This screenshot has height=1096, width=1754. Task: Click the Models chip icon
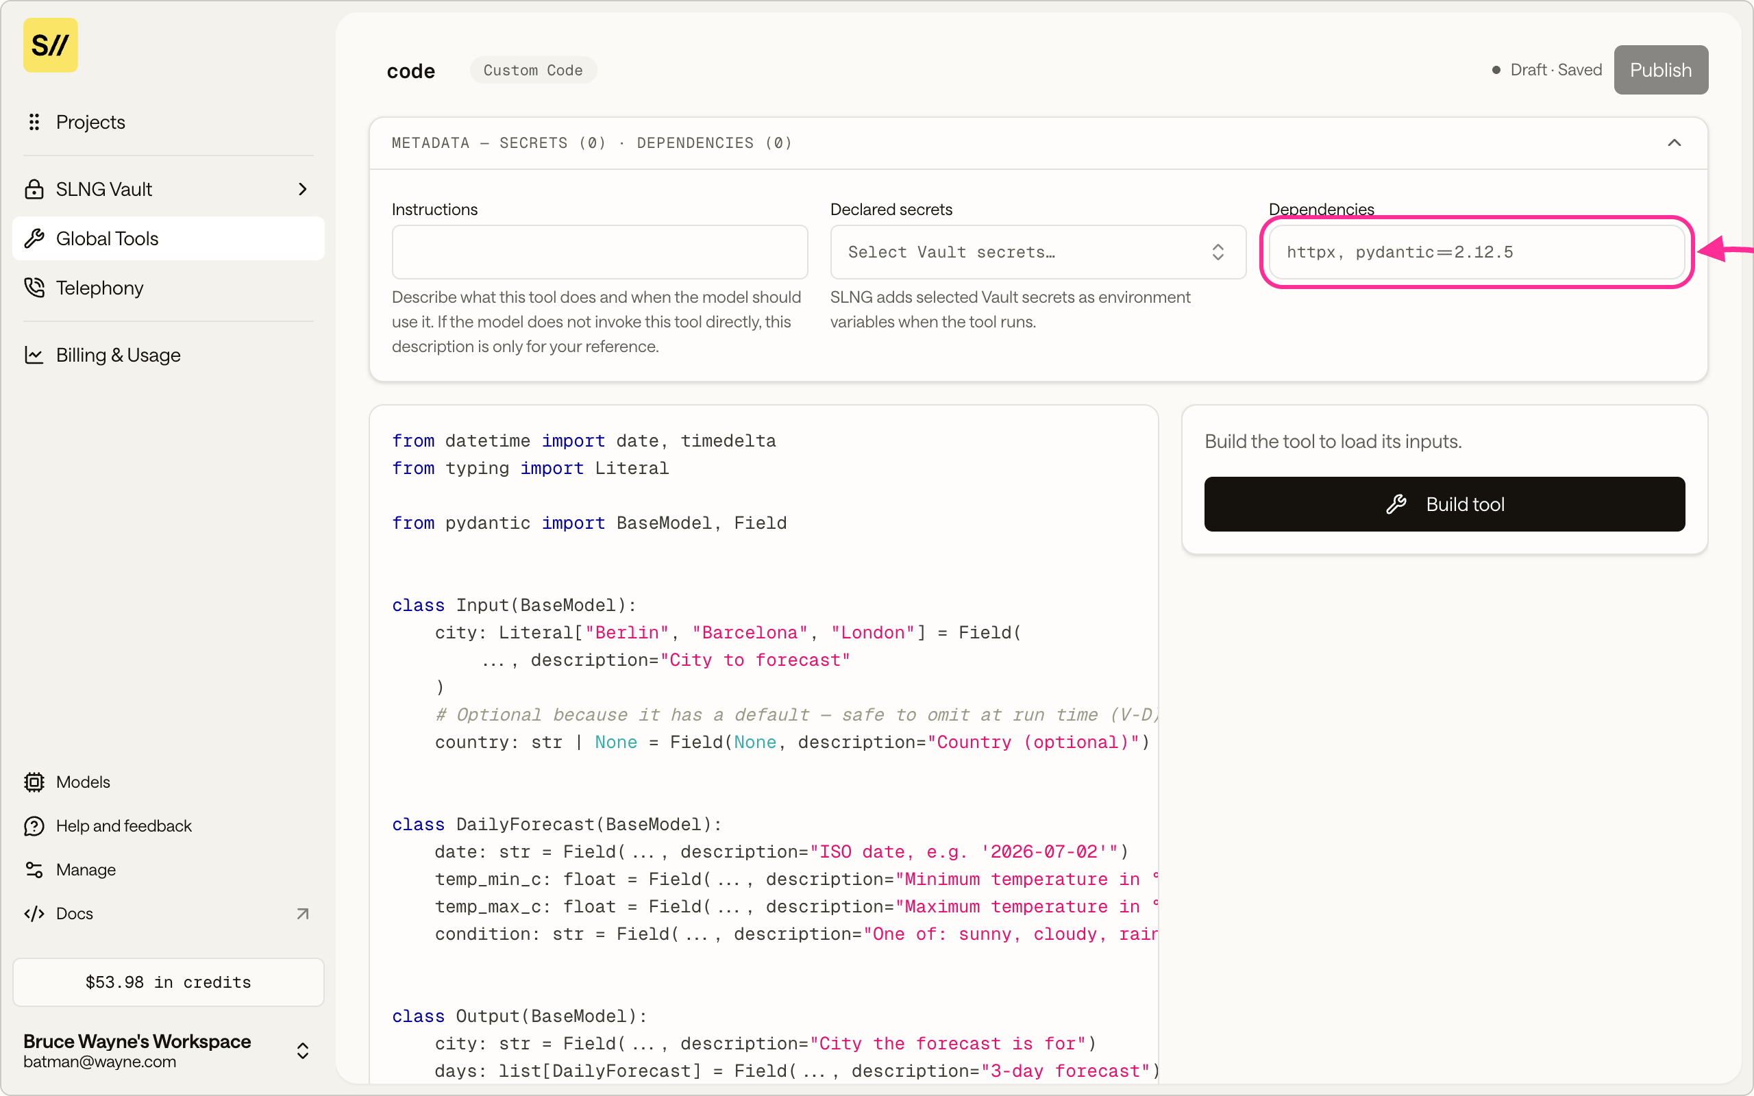click(34, 782)
